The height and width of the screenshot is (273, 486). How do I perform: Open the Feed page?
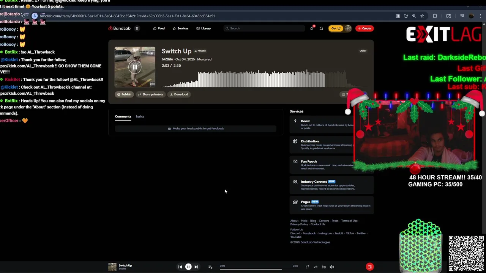coord(159,28)
